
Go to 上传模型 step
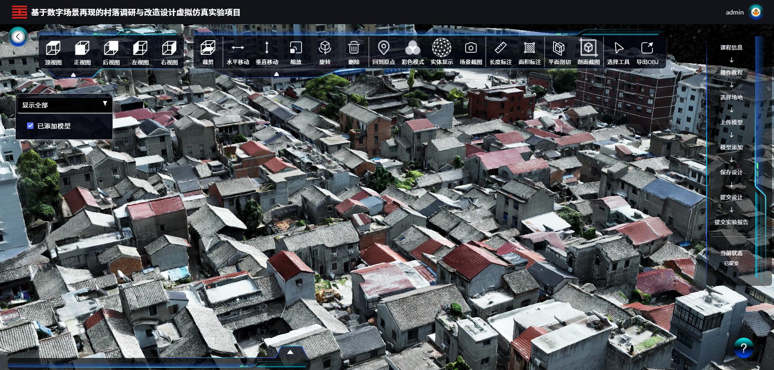click(731, 122)
